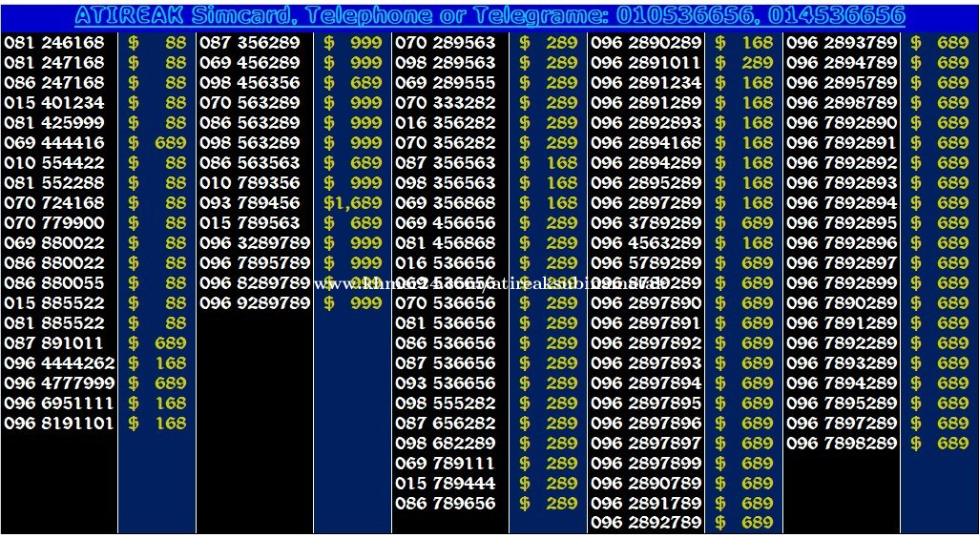Click number 096 2897899

pos(646,463)
